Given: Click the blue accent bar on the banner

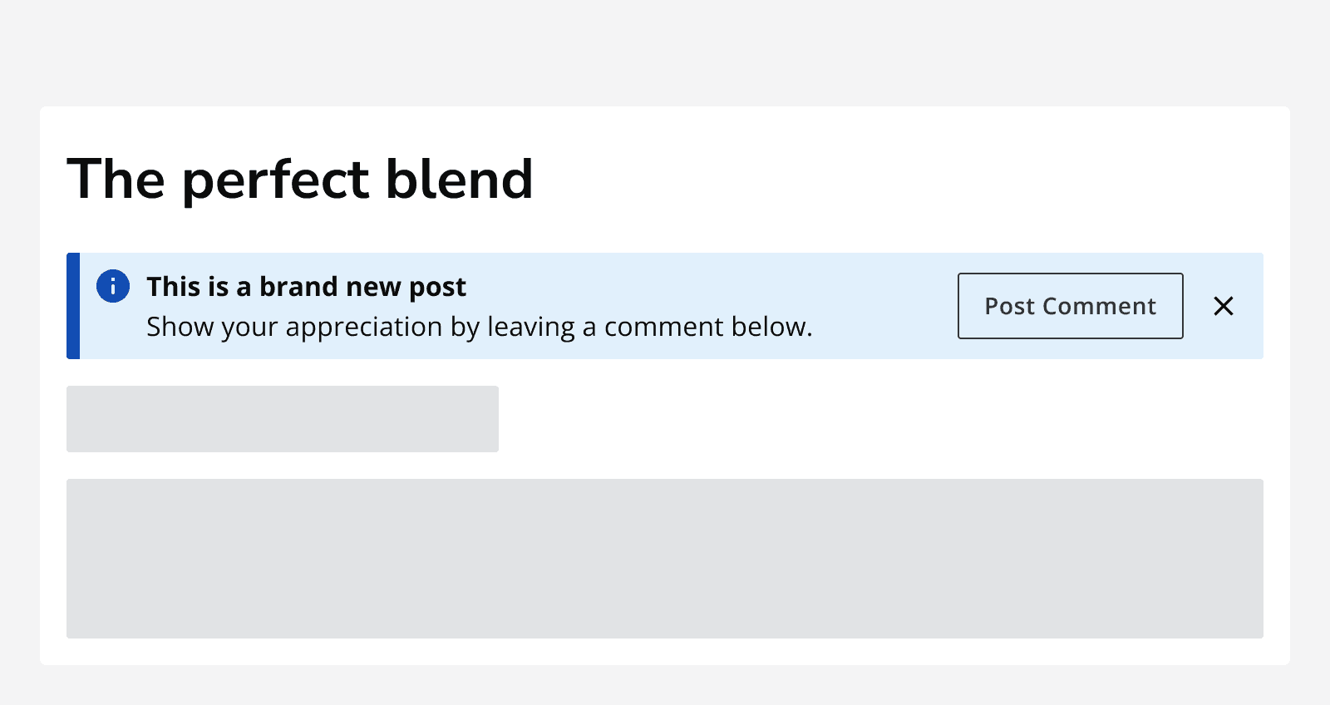Looking at the screenshot, I should coord(72,306).
